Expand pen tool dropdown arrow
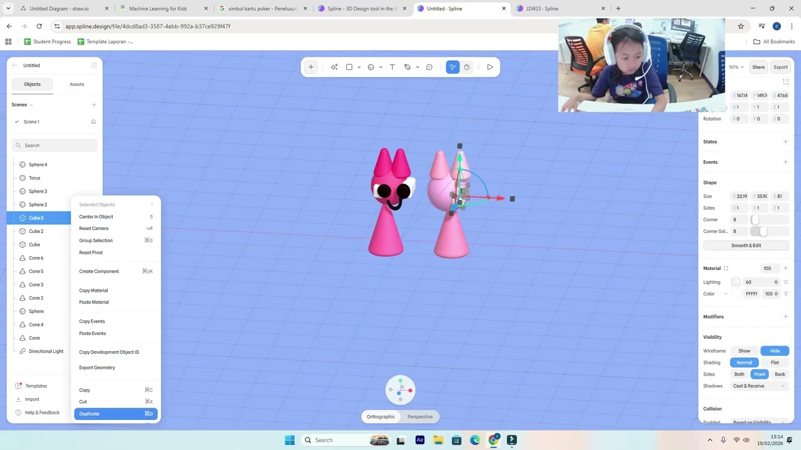The width and height of the screenshot is (801, 450). click(416, 67)
